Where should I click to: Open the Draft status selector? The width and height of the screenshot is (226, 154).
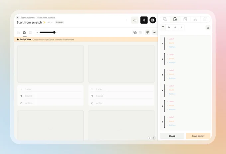[x=59, y=22]
